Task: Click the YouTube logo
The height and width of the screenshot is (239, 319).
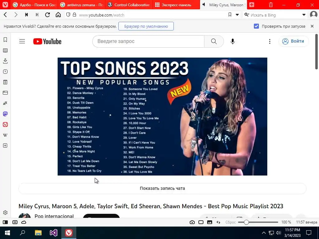Action: (47, 41)
